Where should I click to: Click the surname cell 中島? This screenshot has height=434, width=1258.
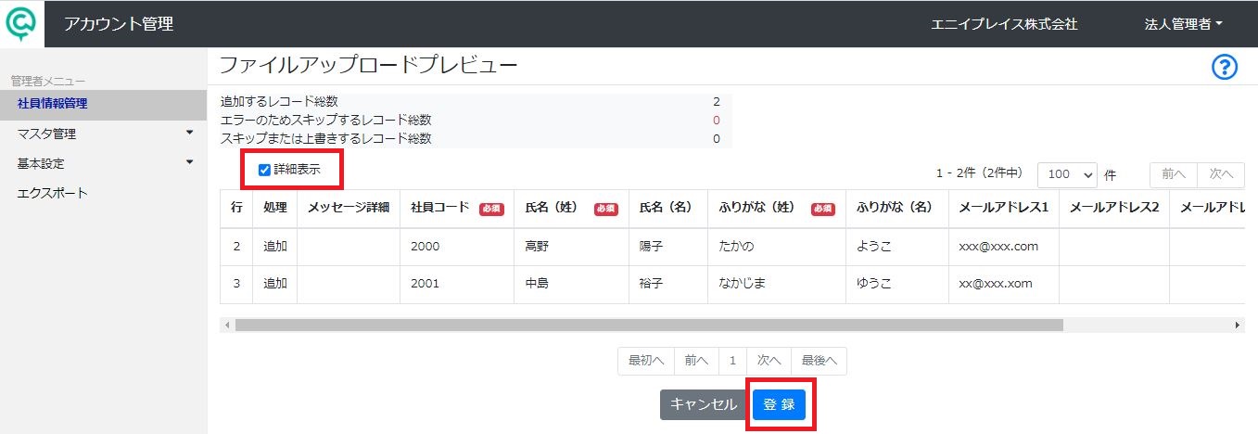coord(571,284)
